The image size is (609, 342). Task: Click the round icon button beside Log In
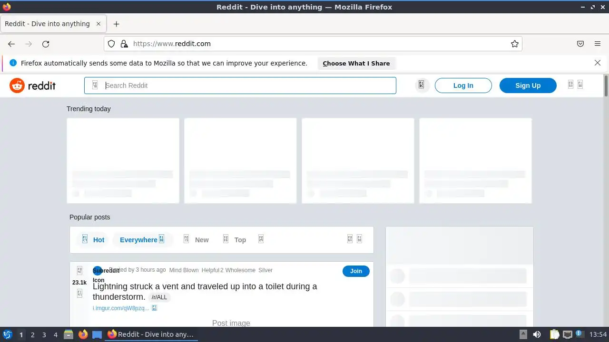point(422,85)
